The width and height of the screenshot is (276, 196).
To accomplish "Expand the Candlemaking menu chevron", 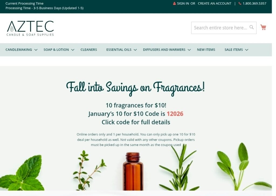I will 36,50.
